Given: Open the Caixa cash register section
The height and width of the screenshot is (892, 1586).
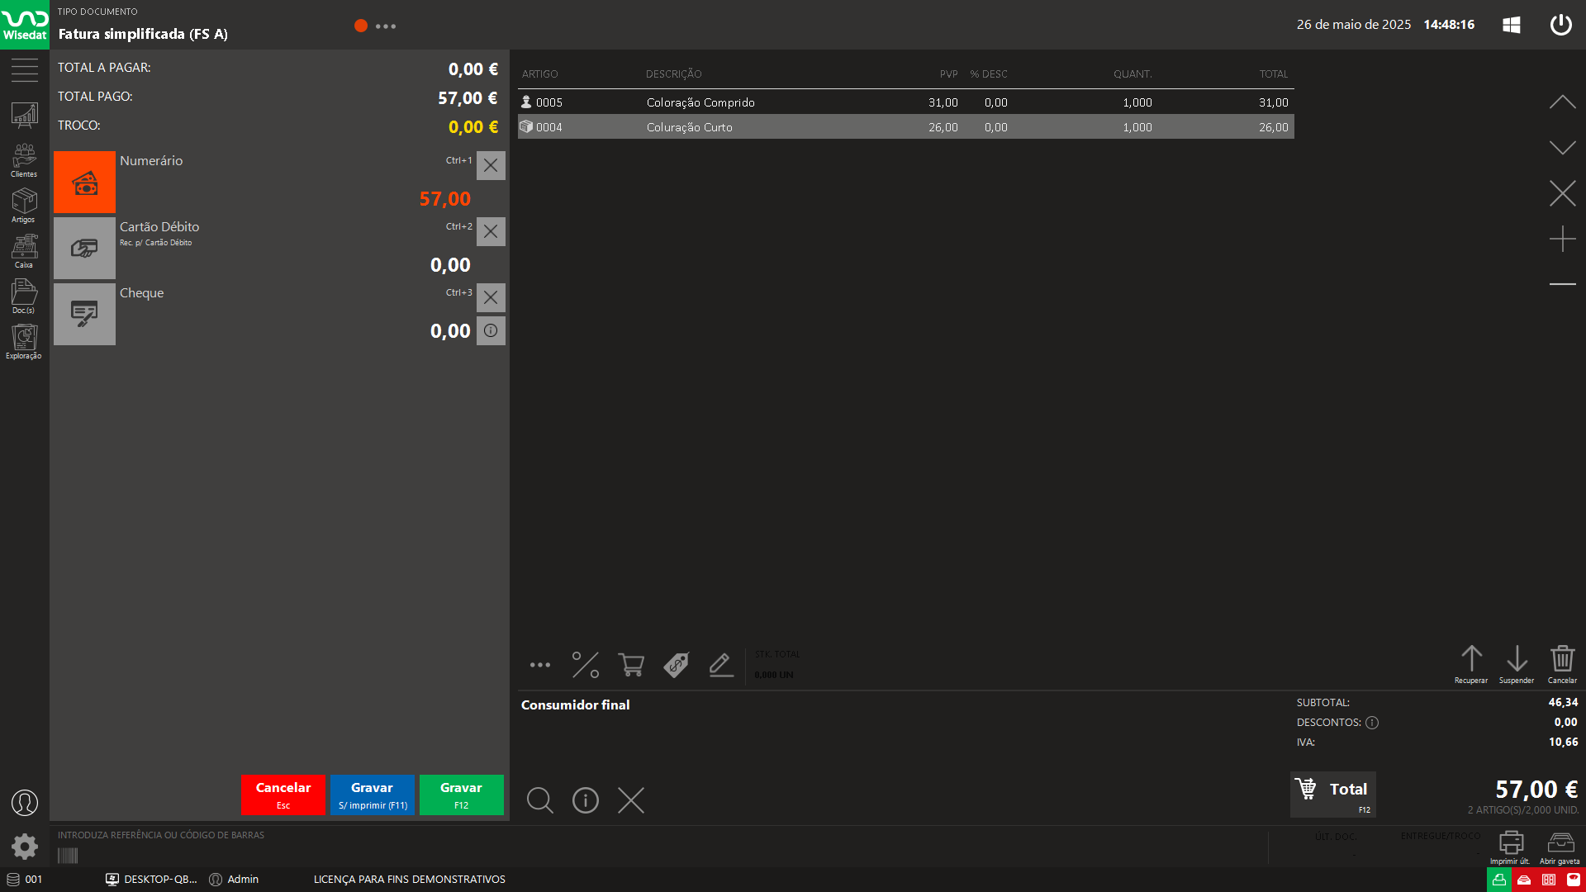Looking at the screenshot, I should (x=24, y=250).
